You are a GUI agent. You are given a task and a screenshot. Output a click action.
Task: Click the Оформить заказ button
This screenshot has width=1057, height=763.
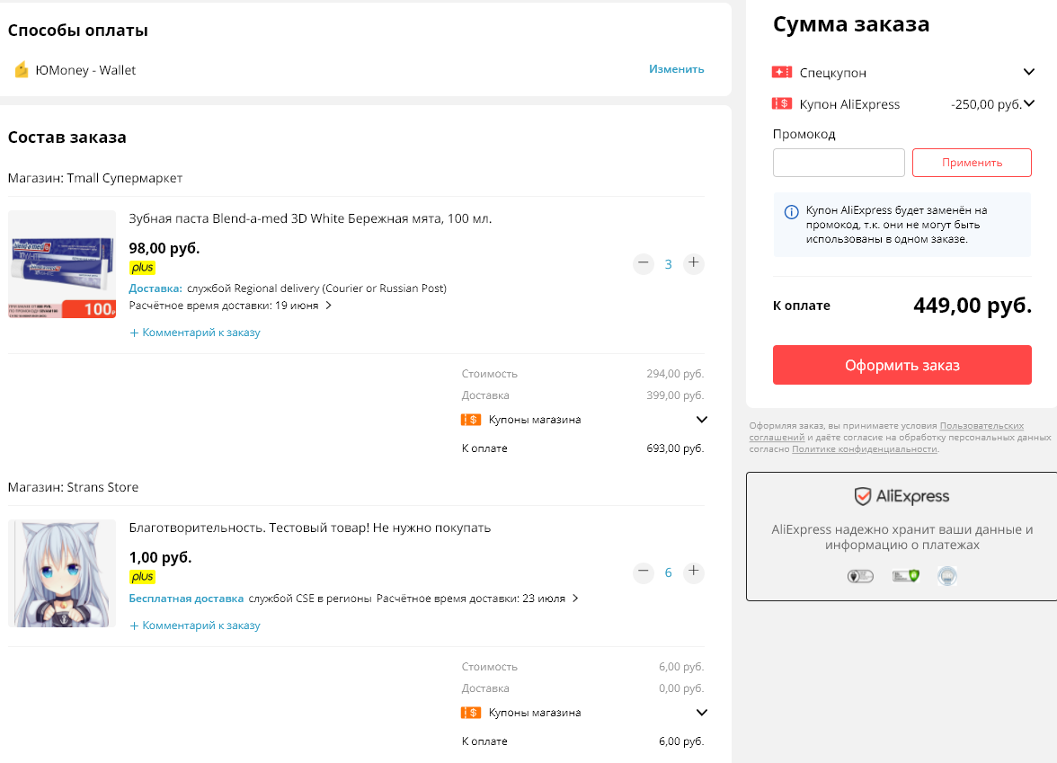(902, 365)
